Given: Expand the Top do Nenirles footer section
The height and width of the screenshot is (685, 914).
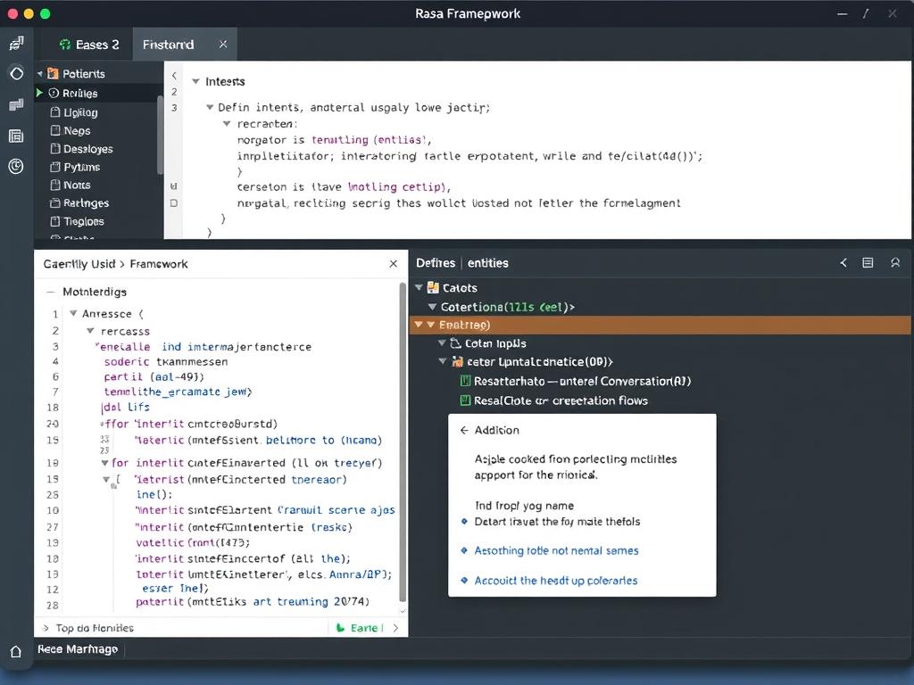Looking at the screenshot, I should 46,628.
